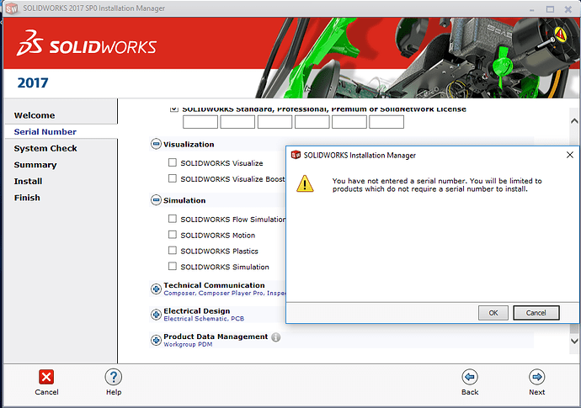Click Technical Communication heading text
The image size is (581, 408).
coord(214,285)
